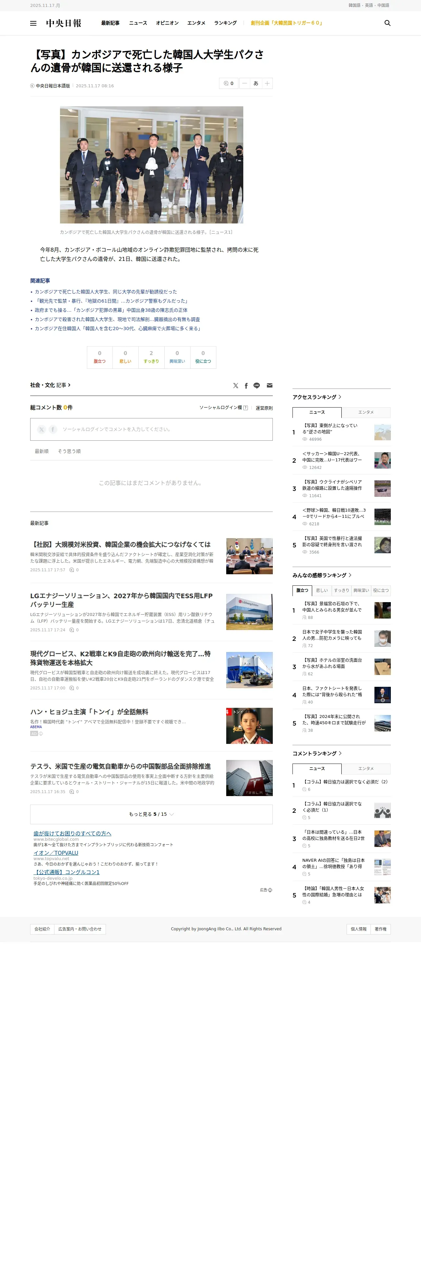This screenshot has width=421, height=1264.
Task: Share article by email icon
Action: pos(270,386)
